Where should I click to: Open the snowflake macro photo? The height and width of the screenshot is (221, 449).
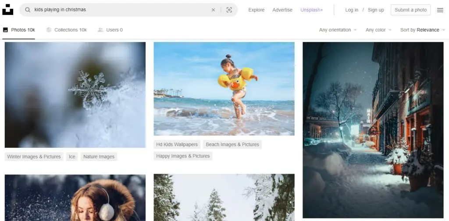point(75,95)
